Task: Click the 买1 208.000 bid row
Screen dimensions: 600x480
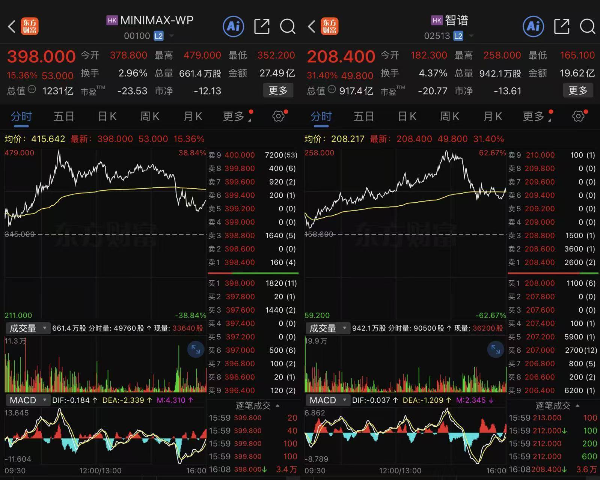Action: 552,283
